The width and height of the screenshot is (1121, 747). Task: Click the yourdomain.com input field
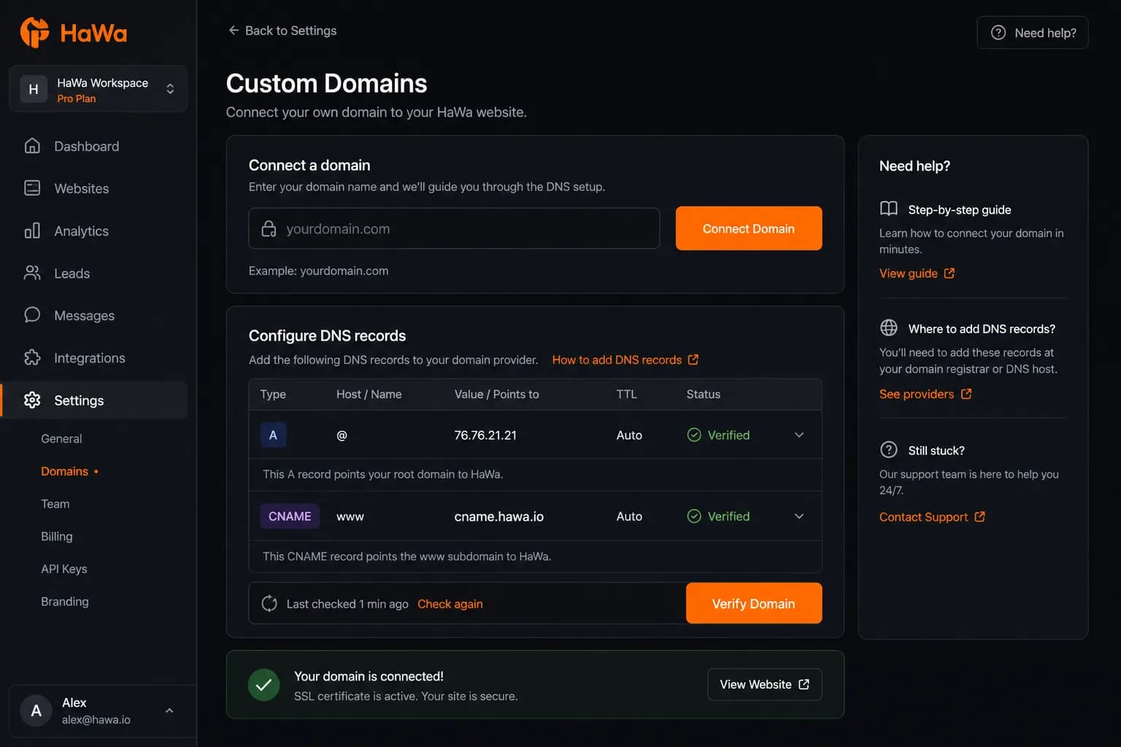(x=454, y=228)
